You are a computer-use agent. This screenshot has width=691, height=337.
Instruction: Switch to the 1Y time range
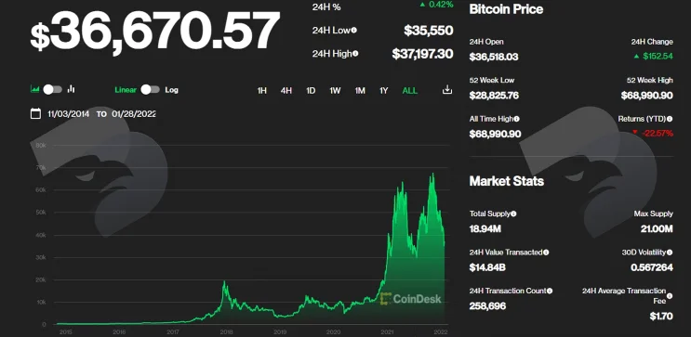click(x=383, y=91)
